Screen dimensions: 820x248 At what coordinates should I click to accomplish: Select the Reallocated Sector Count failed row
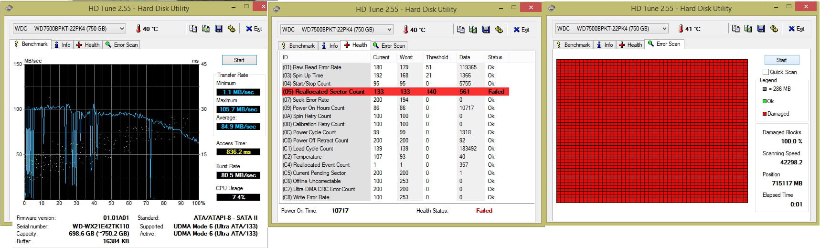click(395, 92)
